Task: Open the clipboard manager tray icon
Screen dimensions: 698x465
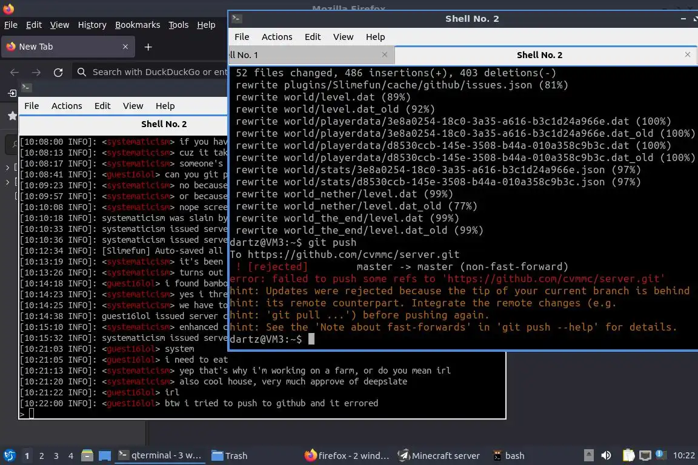Action: click(x=628, y=455)
